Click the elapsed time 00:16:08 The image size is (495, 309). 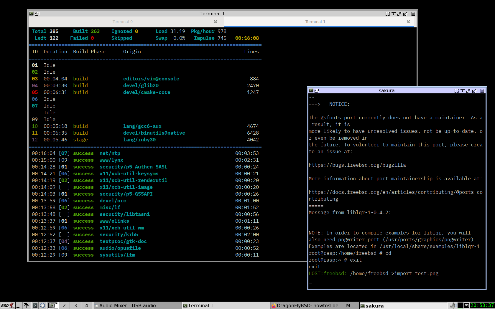click(x=247, y=38)
